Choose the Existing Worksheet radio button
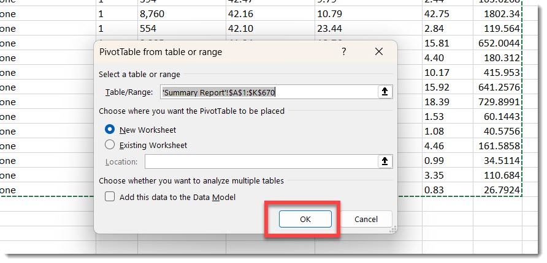The image size is (547, 263). [110, 145]
